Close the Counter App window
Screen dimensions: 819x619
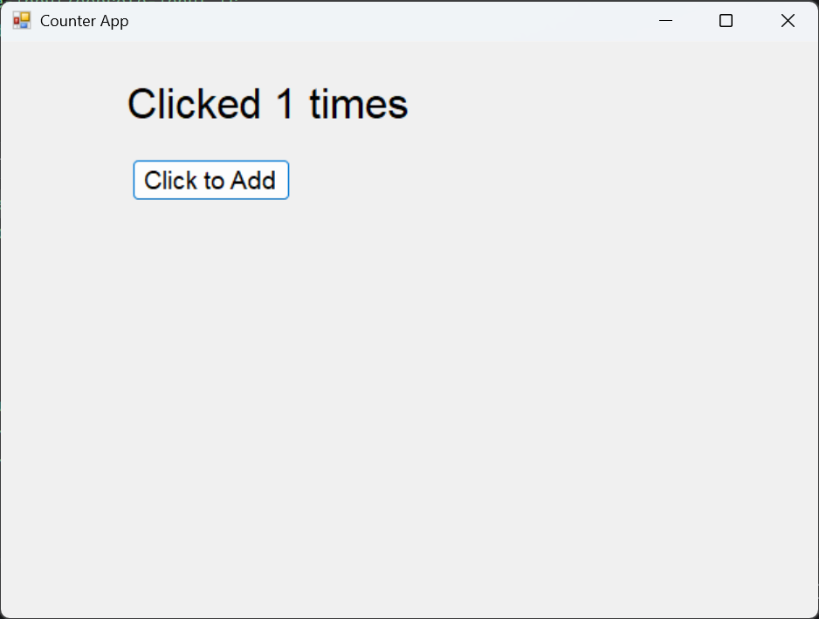coord(788,20)
